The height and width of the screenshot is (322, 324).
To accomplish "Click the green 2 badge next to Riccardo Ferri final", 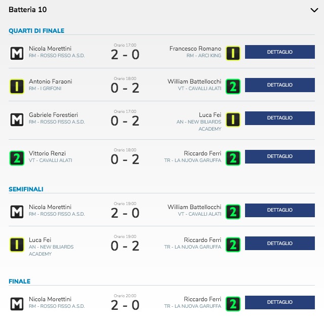I will [233, 304].
